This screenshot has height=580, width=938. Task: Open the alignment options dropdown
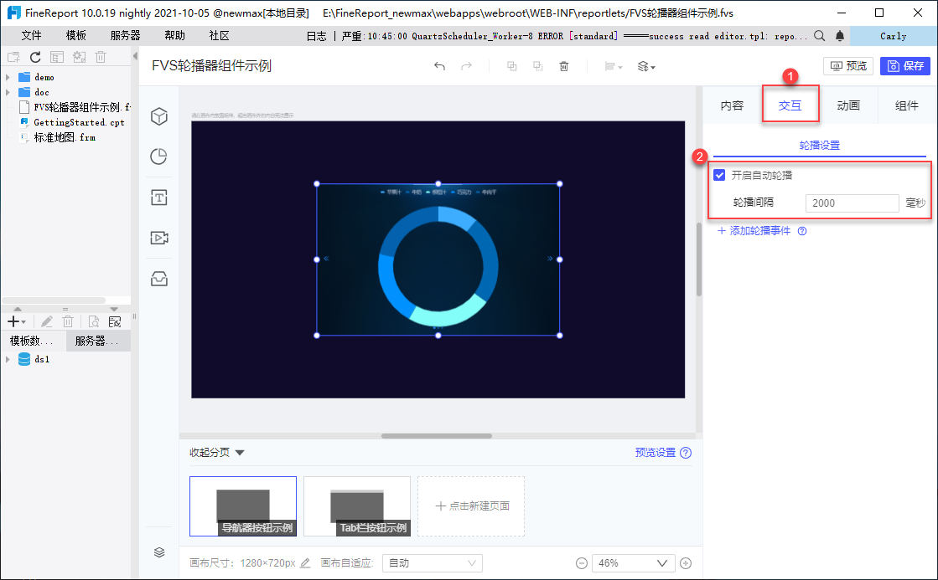tap(613, 66)
